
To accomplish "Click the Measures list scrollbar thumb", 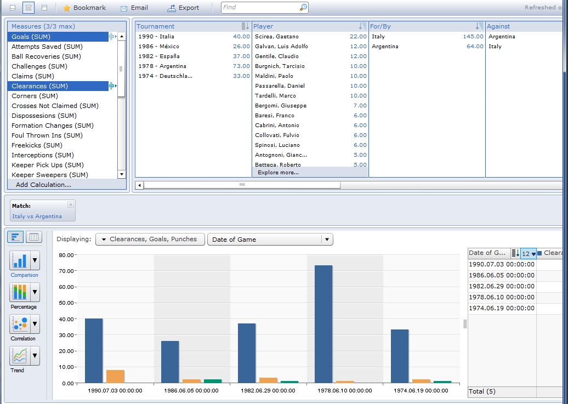I will [x=121, y=69].
